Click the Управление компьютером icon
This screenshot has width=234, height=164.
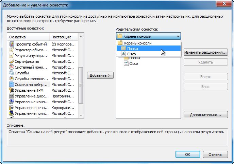(12, 102)
